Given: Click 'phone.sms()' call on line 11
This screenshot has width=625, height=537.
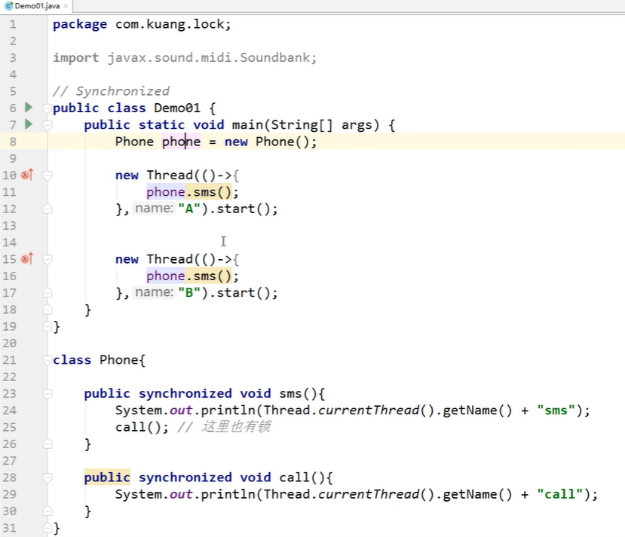Looking at the screenshot, I should click(x=189, y=192).
